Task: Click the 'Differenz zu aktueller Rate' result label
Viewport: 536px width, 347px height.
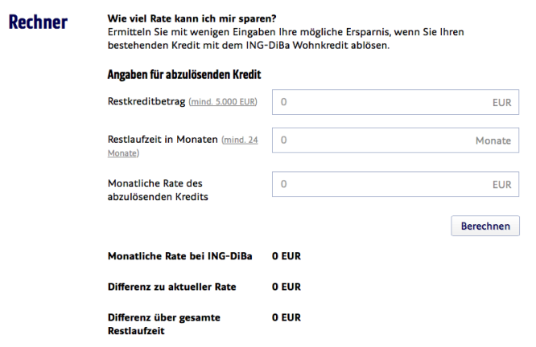Action: point(172,287)
